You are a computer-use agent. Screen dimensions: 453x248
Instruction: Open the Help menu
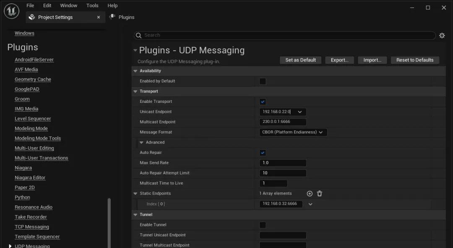112,5
